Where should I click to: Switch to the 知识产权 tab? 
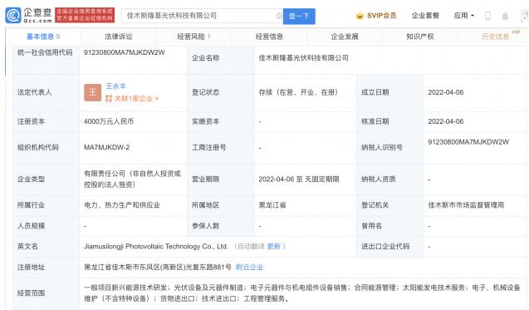tap(420, 37)
